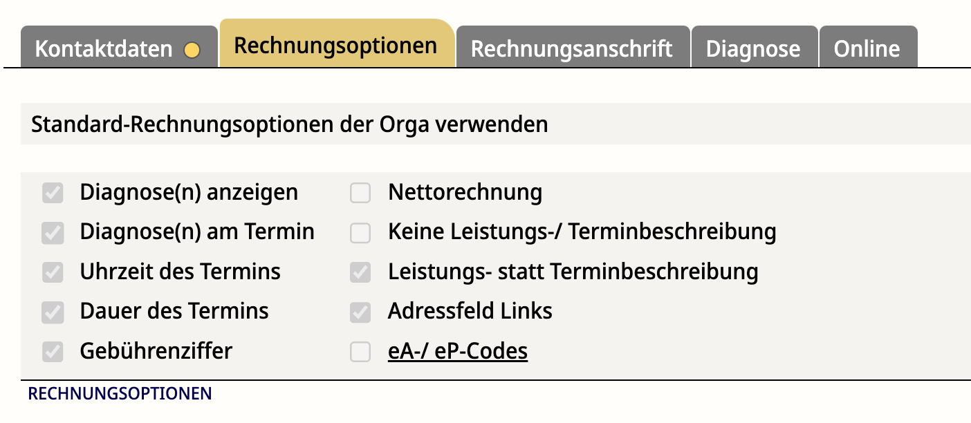Screen dimensions: 971x423
Task: Open the Diagnose tab
Action: (x=754, y=48)
